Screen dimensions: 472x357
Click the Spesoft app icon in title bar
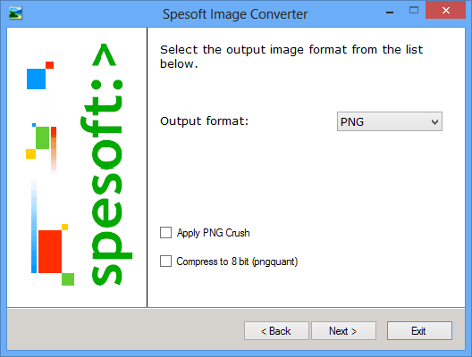(x=15, y=12)
